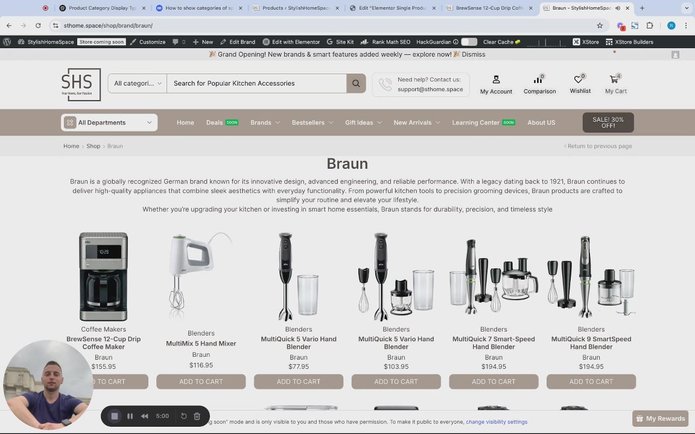Open About US page
Image resolution: width=695 pixels, height=434 pixels.
coord(541,123)
